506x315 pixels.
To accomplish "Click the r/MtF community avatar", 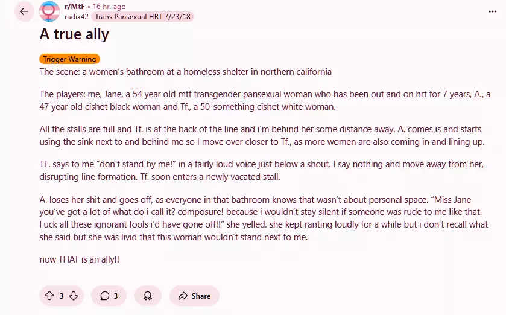I will [49, 11].
